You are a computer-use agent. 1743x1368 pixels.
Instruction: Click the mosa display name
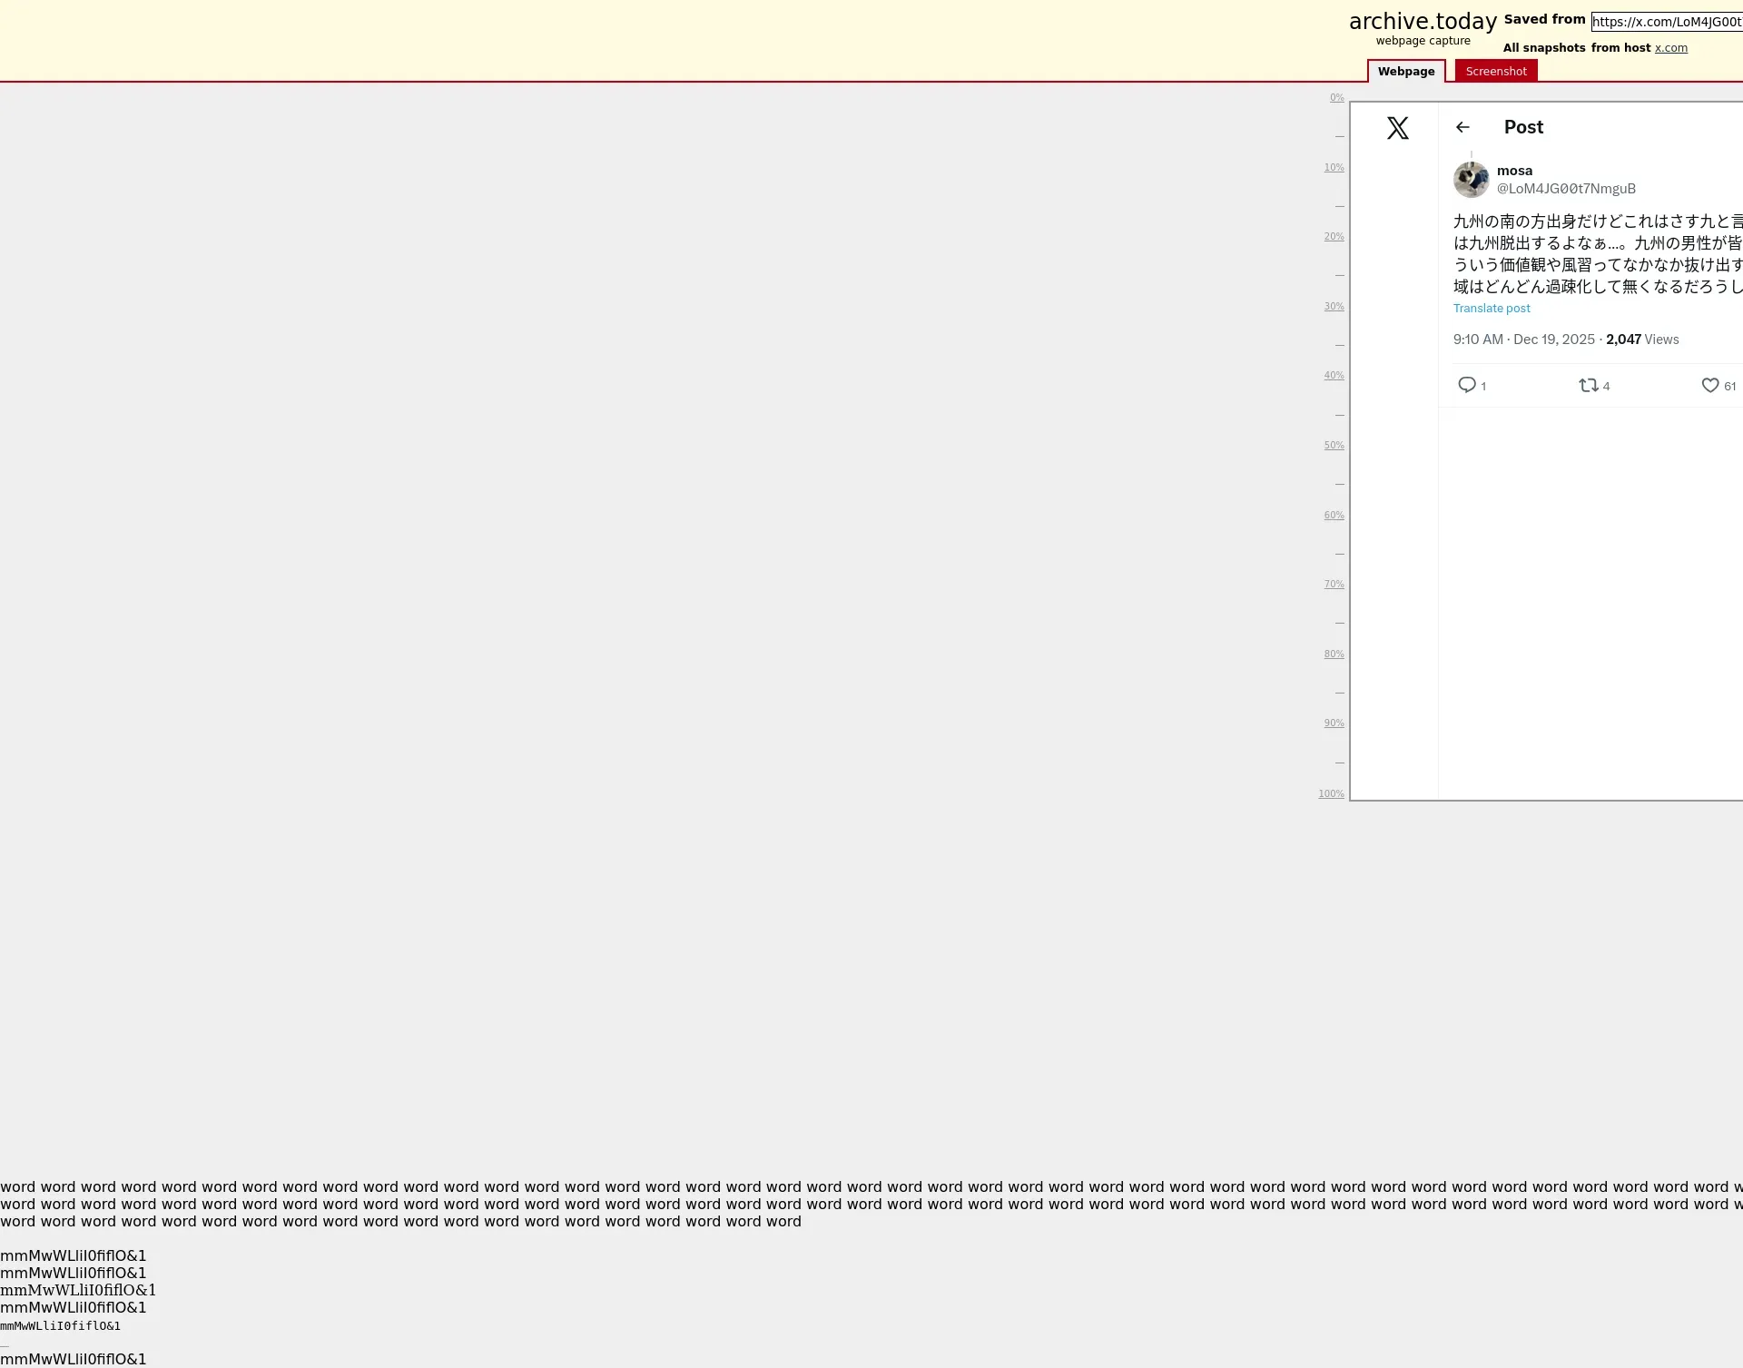click(1513, 171)
